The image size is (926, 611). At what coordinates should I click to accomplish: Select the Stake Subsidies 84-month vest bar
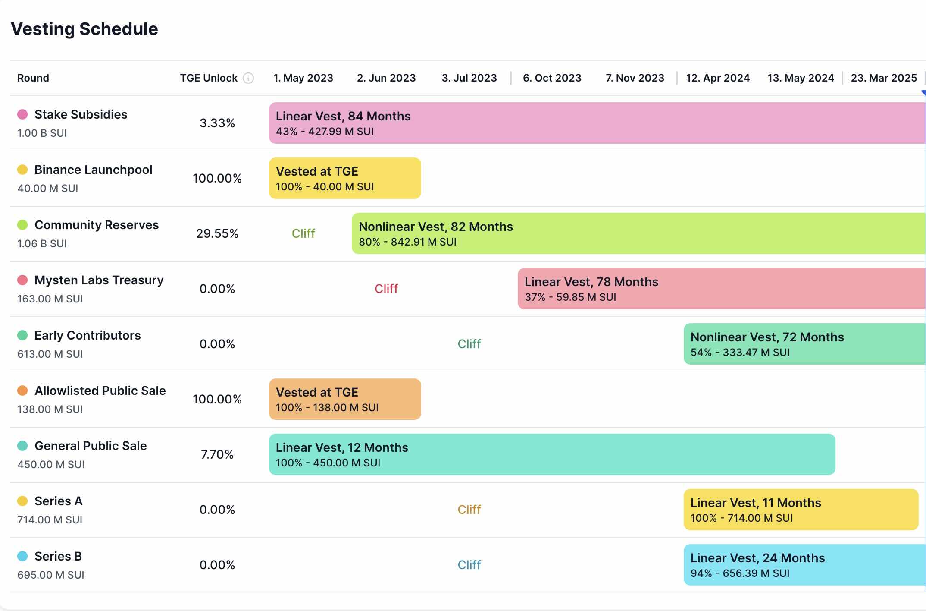point(597,123)
